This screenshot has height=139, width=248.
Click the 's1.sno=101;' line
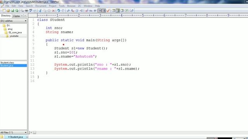pos(66,53)
